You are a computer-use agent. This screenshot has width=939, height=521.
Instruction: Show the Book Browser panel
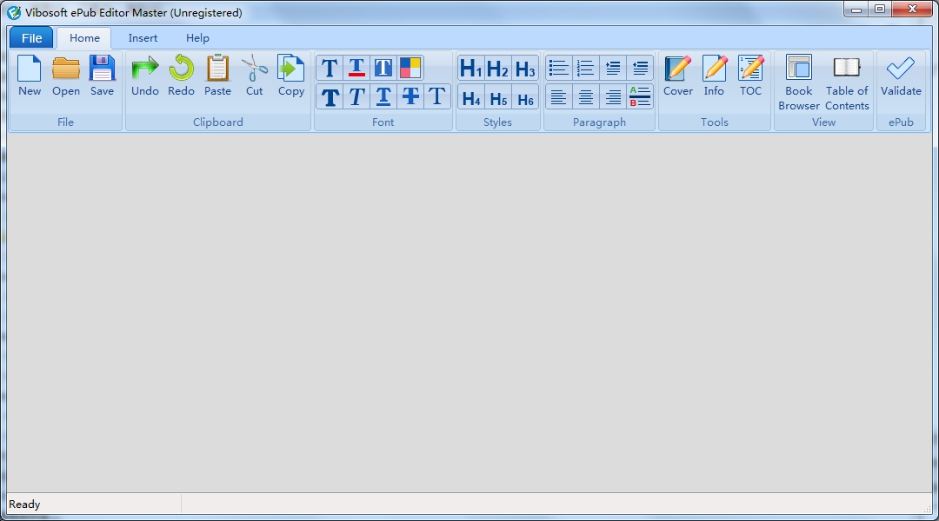tap(799, 82)
